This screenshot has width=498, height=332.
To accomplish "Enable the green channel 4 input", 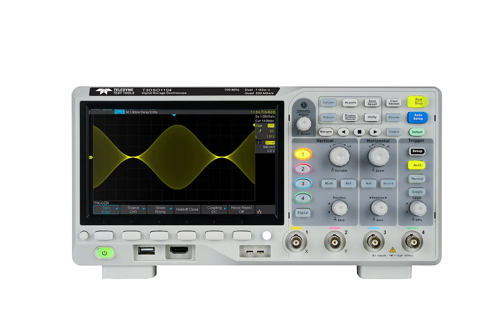I will [x=303, y=199].
